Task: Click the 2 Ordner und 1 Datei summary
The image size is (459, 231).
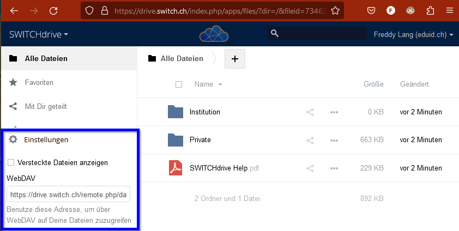Action: pyautogui.click(x=227, y=198)
